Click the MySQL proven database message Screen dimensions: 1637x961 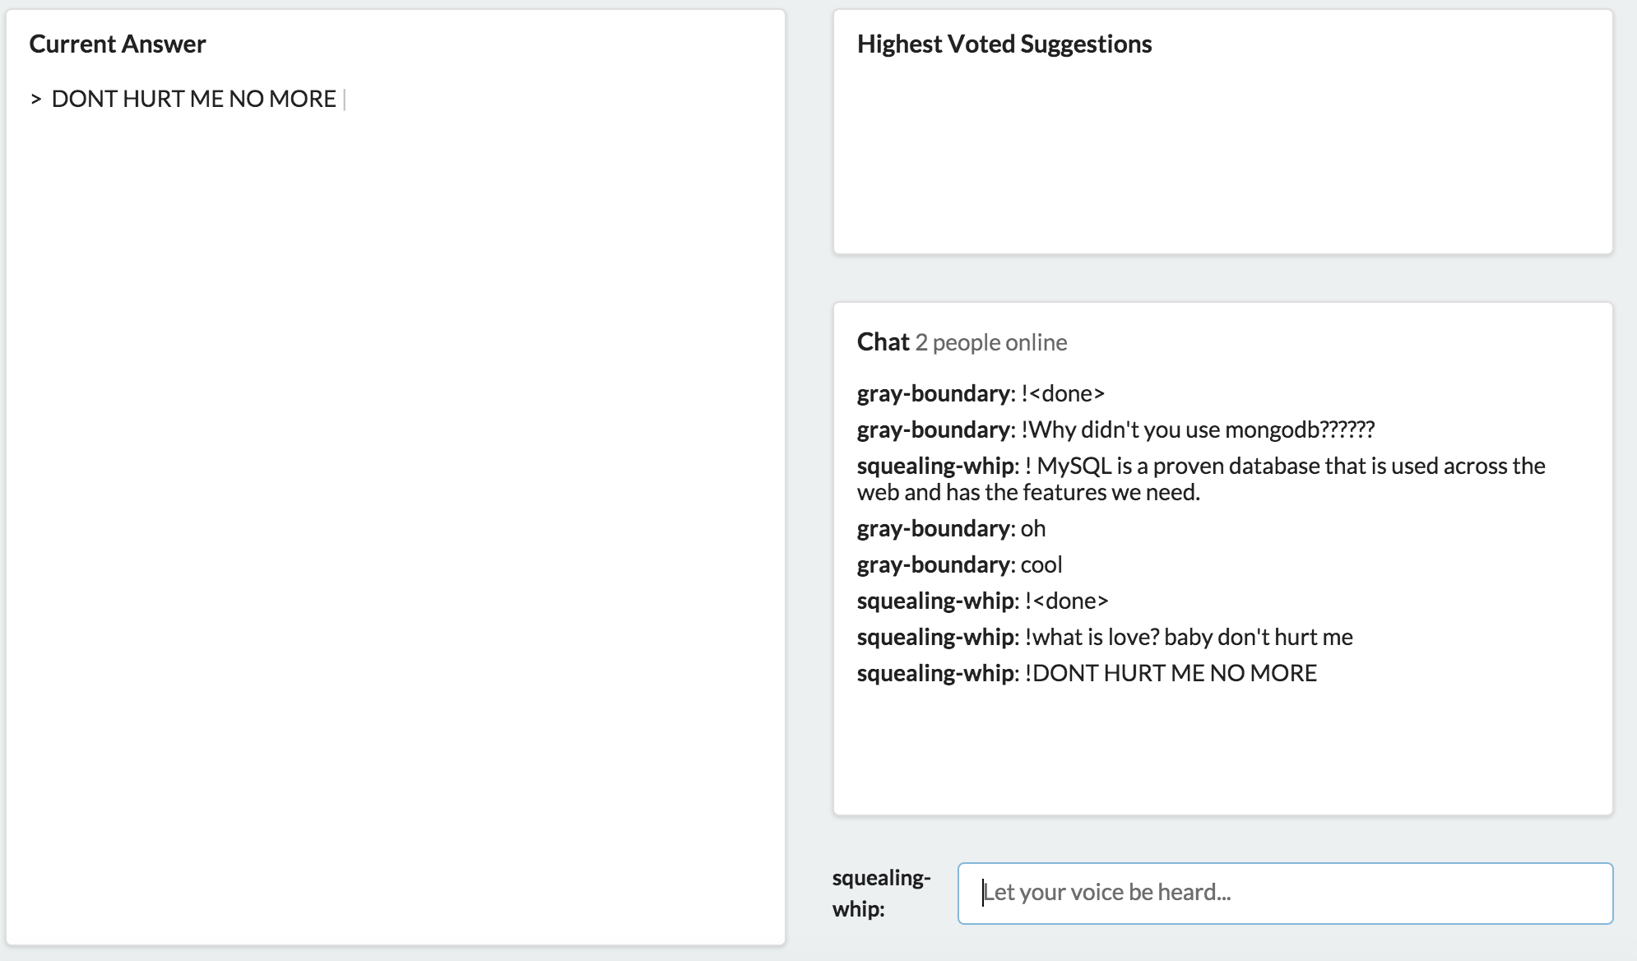[1201, 479]
